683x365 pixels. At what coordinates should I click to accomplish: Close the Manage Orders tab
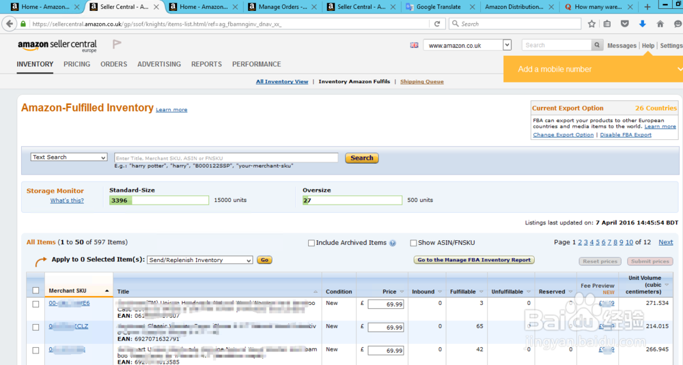[x=314, y=7]
